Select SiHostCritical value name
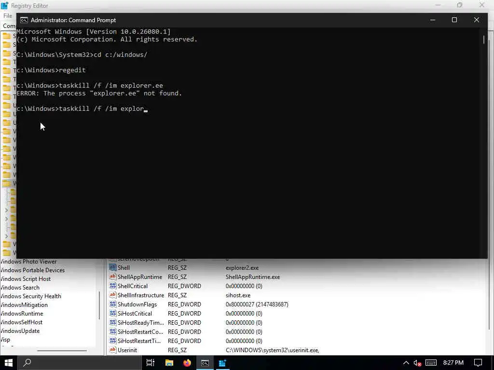The width and height of the screenshot is (494, 370). point(135,313)
